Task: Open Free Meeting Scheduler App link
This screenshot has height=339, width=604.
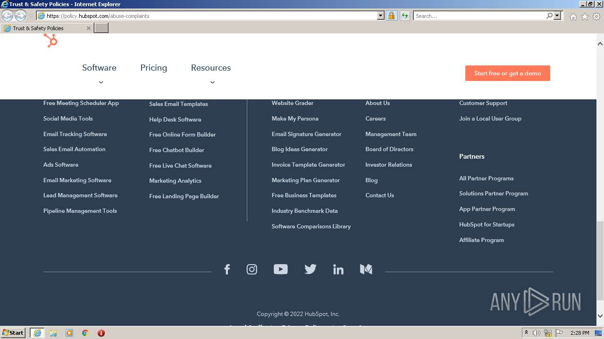Action: (81, 103)
